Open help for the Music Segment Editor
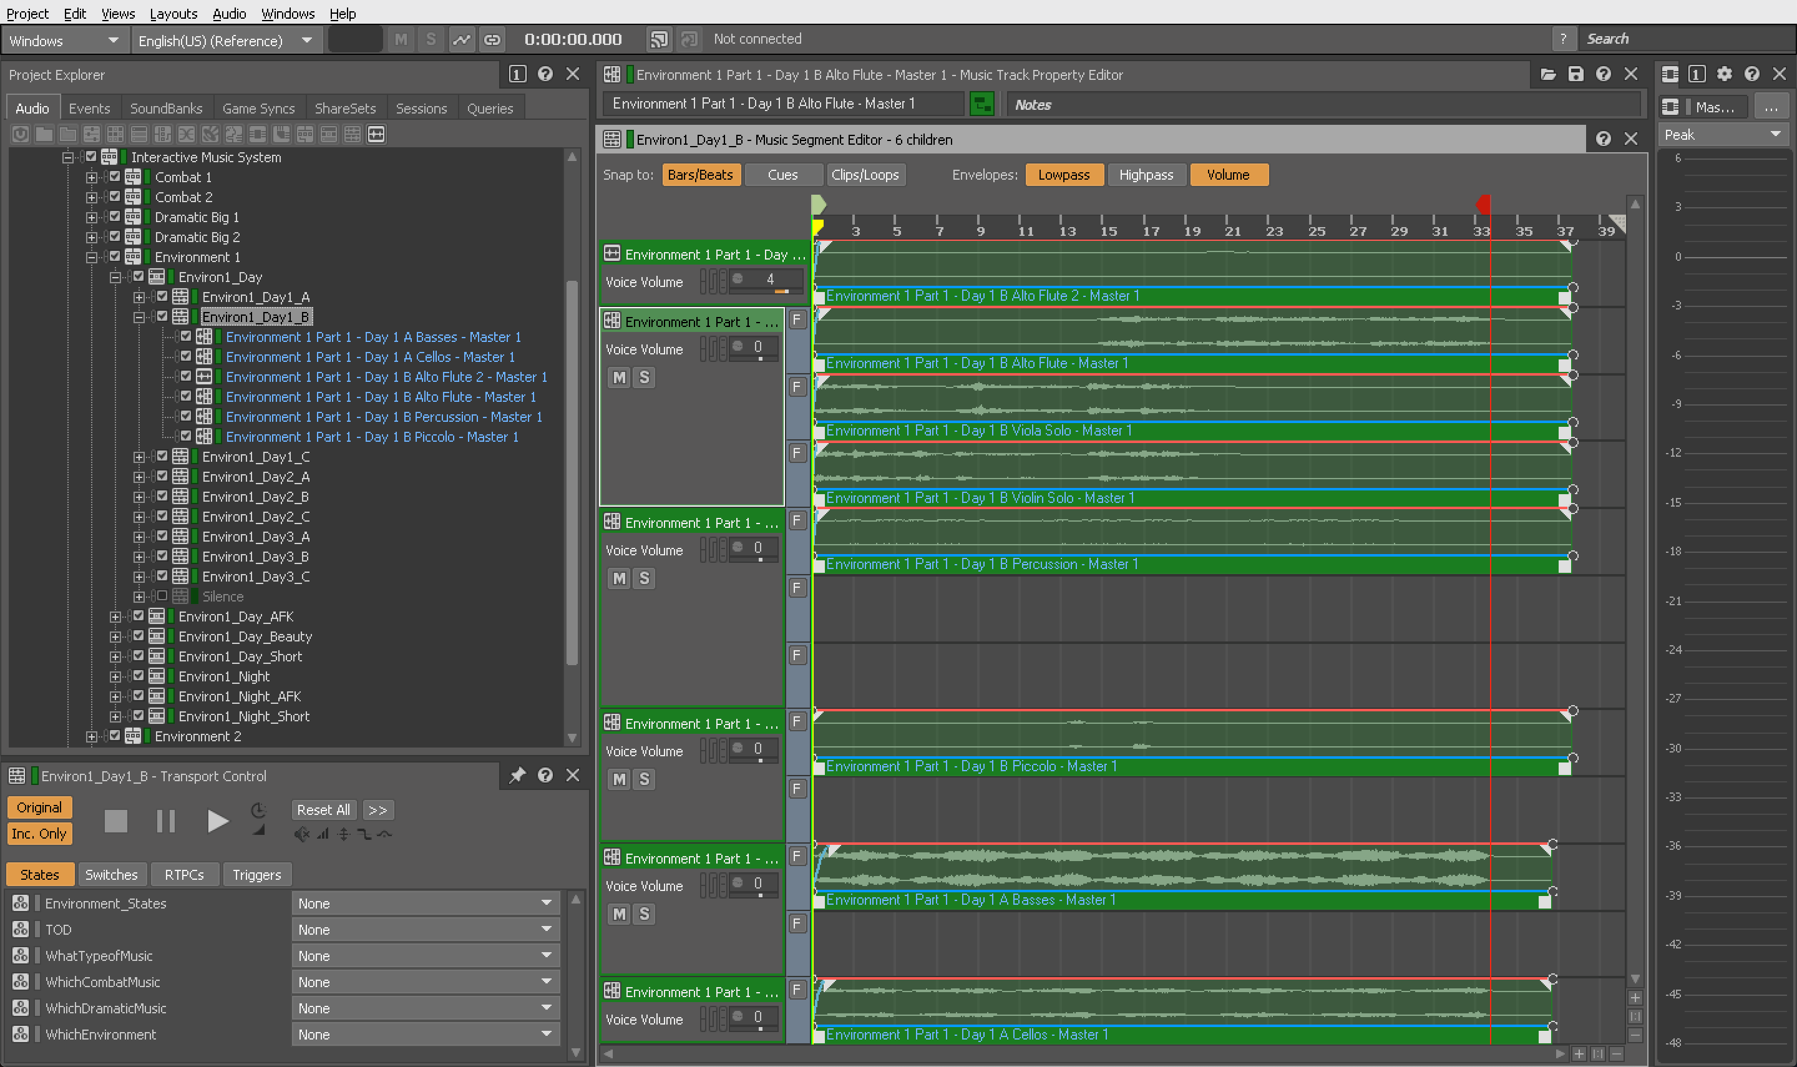1797x1067 pixels. tap(1603, 139)
